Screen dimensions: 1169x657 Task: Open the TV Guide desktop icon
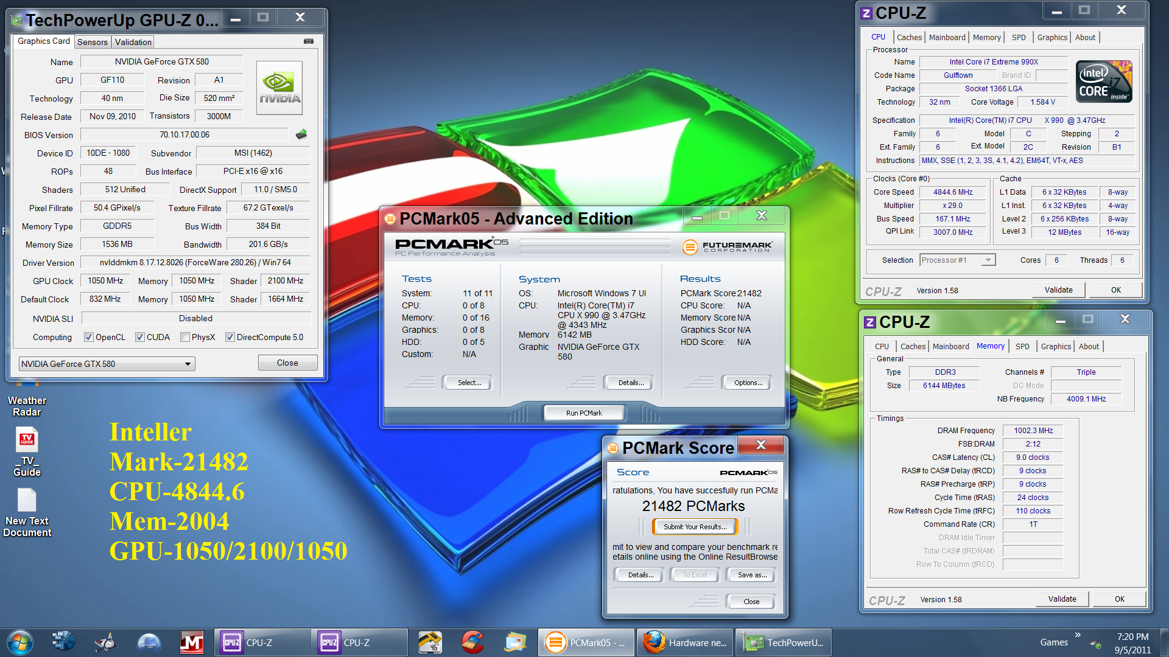(x=27, y=452)
